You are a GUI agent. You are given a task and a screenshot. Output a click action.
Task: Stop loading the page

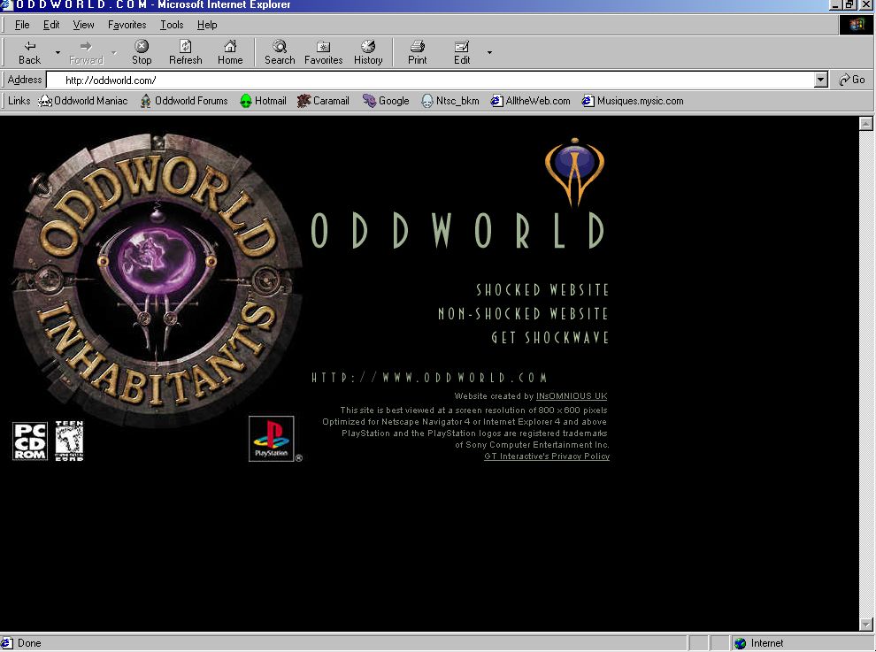pos(142,52)
